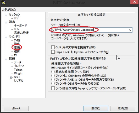Select Unicode ライン描画コードポイントを使う radio
Viewport: 139px width, 113px height.
pyautogui.click(x=53, y=68)
